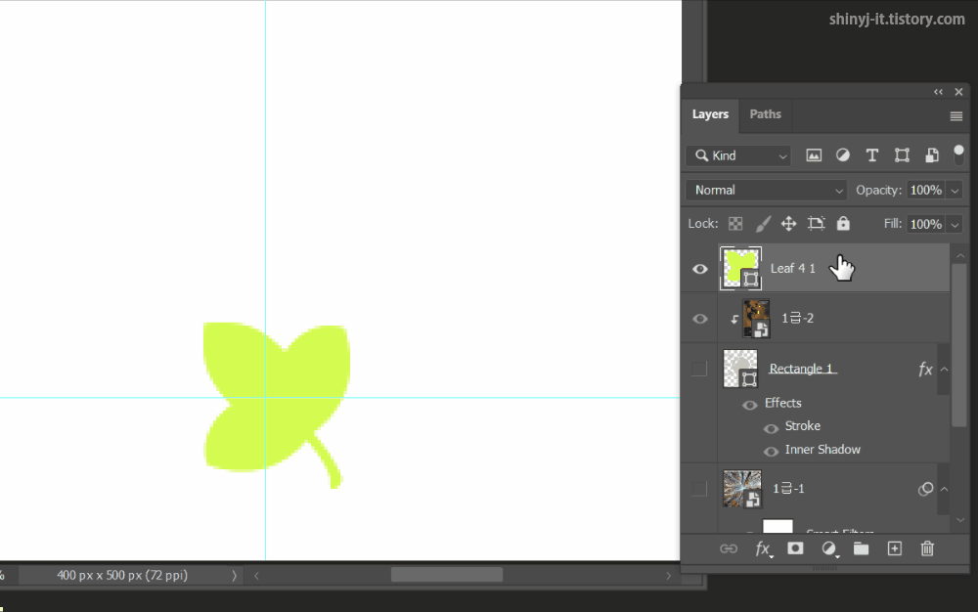978x612 pixels.
Task: Click document size status text
Action: (122, 575)
